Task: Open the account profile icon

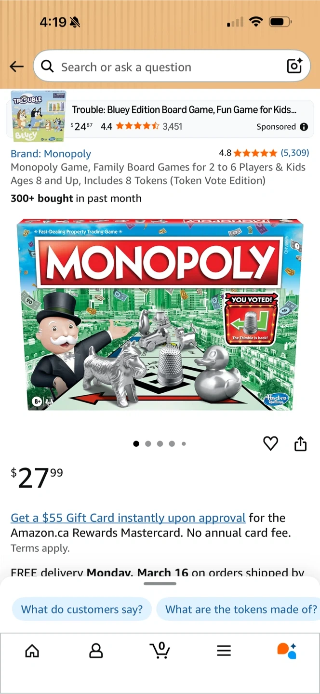Action: click(96, 651)
